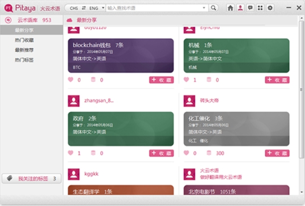The width and height of the screenshot is (305, 206).
Task: Click database icon under 机械 card
Action: click(x=209, y=79)
